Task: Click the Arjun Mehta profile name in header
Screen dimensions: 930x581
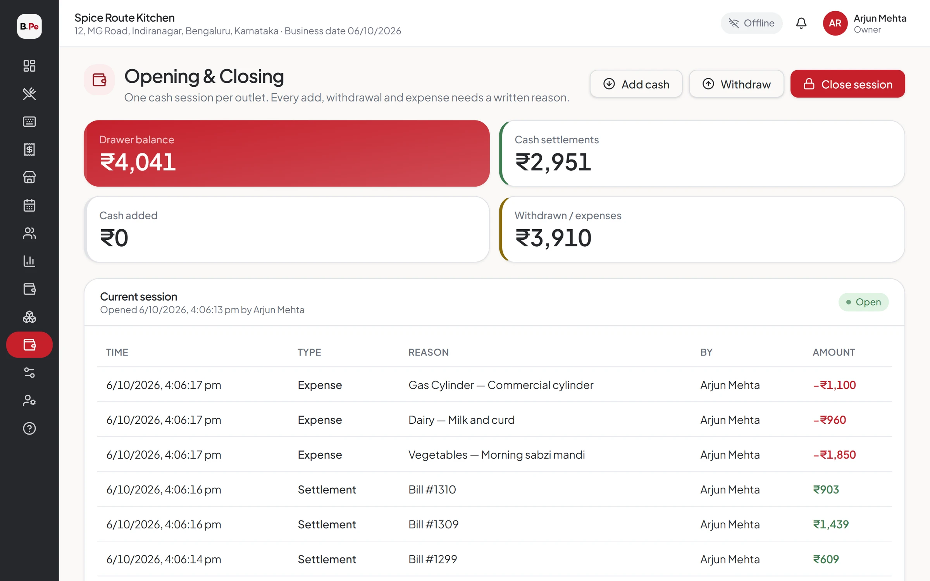Action: (880, 18)
